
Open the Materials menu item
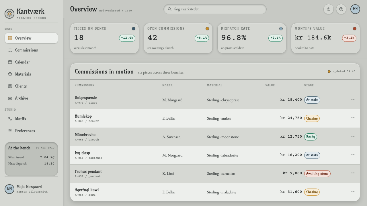click(31, 74)
